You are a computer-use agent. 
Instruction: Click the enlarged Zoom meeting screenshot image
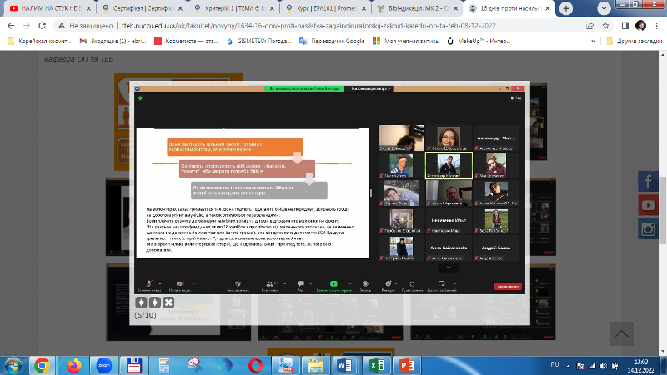(329, 190)
